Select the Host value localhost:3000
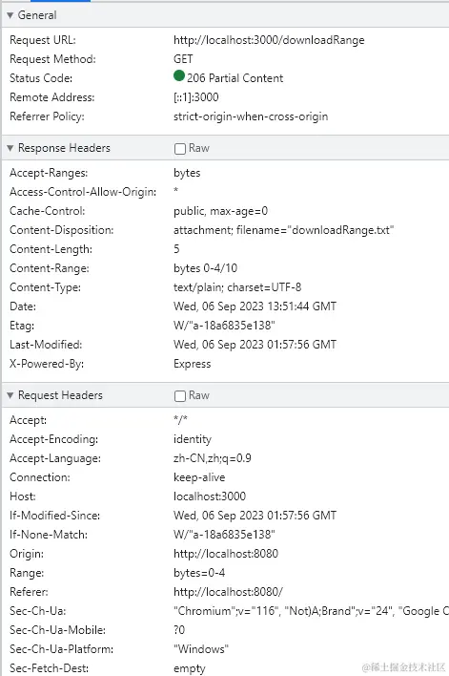The height and width of the screenshot is (676, 449). click(210, 496)
